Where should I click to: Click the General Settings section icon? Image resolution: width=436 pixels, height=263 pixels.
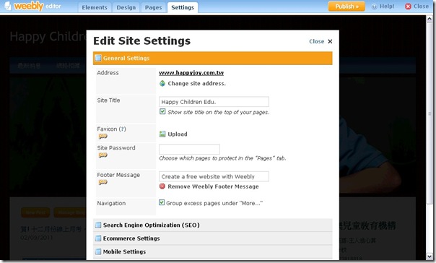point(98,58)
